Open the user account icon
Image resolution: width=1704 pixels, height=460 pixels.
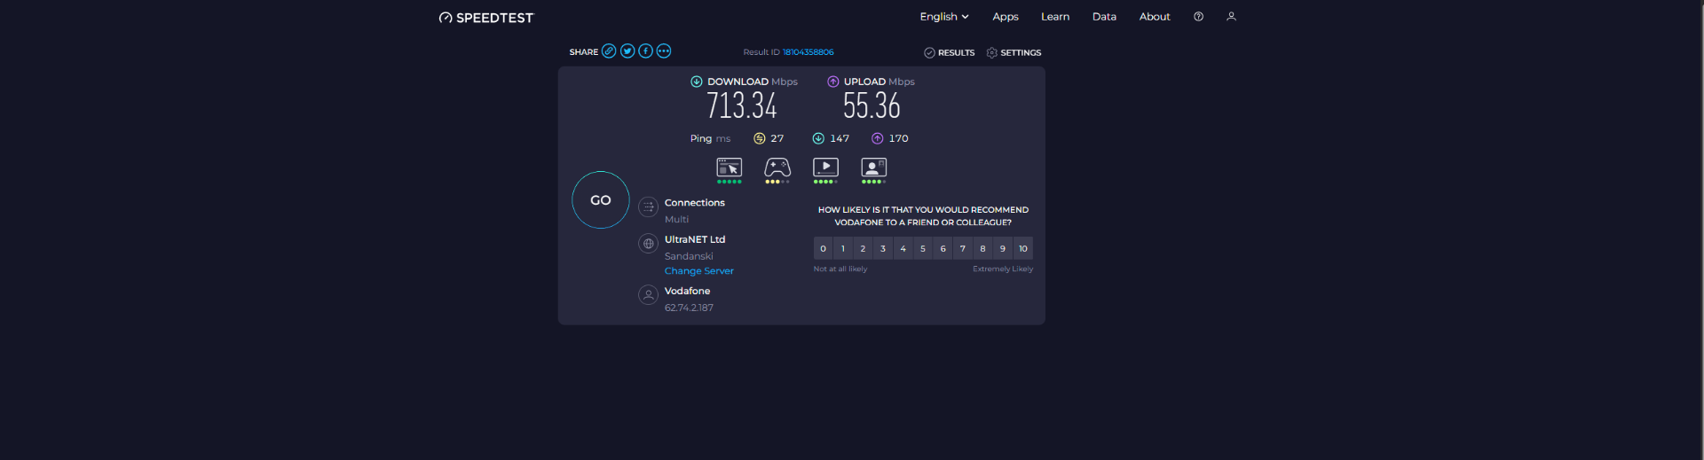pyautogui.click(x=1231, y=17)
